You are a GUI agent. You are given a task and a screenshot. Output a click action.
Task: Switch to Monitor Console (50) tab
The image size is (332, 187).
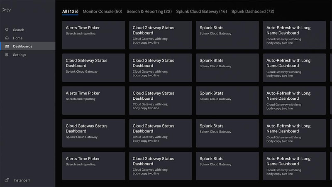point(103,12)
